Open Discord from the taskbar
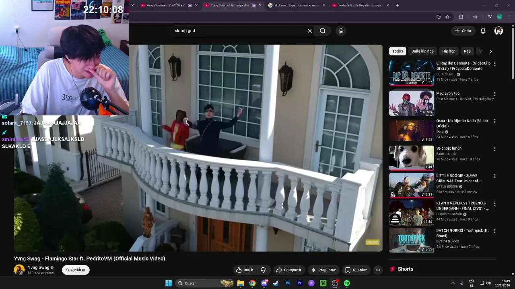This screenshot has width=515, height=289. (264, 283)
